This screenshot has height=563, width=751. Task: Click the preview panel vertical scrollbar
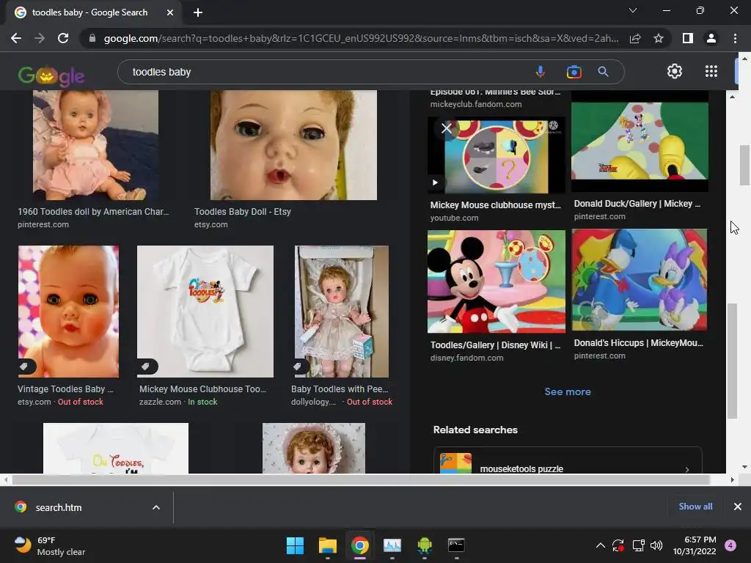pyautogui.click(x=732, y=361)
